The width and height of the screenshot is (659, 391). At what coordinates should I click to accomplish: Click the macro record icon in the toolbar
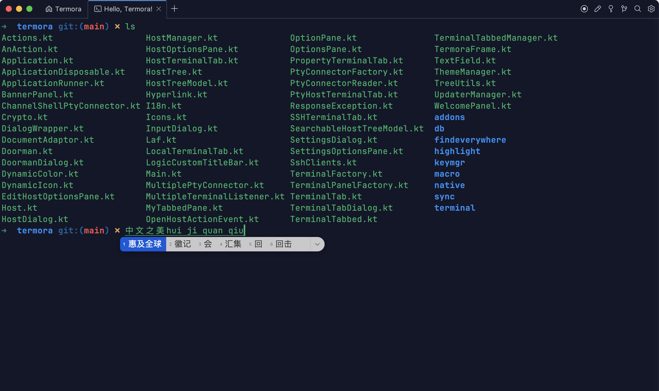[x=584, y=9]
